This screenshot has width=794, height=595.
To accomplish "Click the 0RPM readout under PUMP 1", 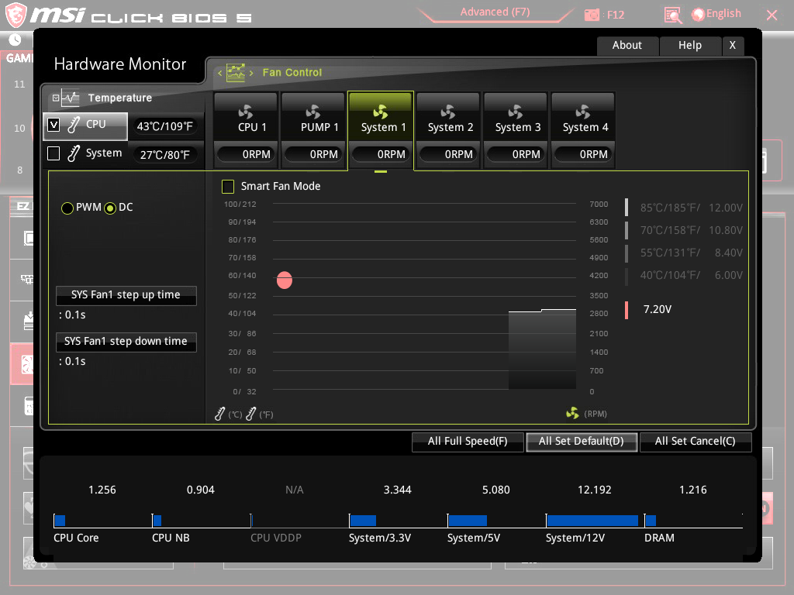I will pyautogui.click(x=313, y=154).
